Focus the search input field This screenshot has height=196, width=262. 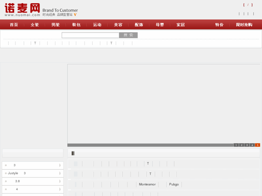[x=90, y=35]
